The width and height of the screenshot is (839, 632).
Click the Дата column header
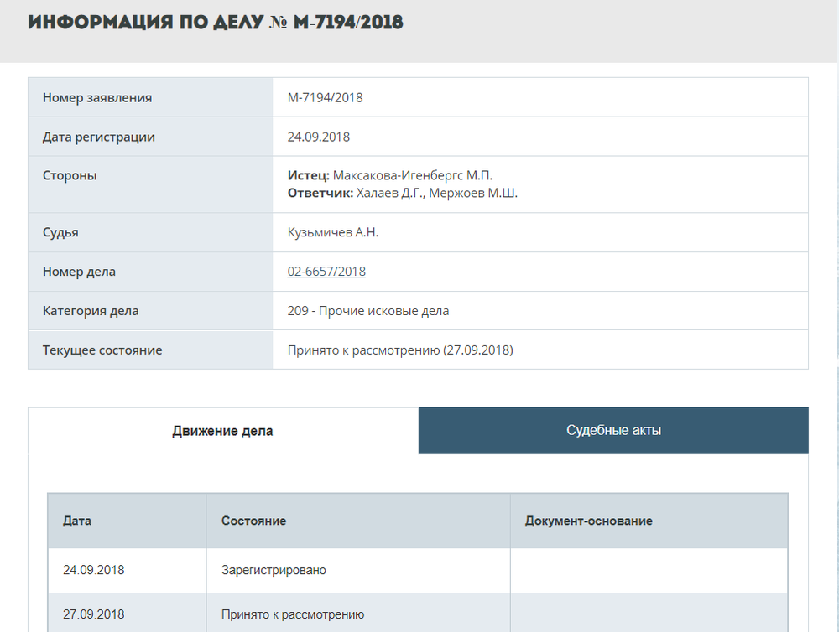click(x=77, y=521)
